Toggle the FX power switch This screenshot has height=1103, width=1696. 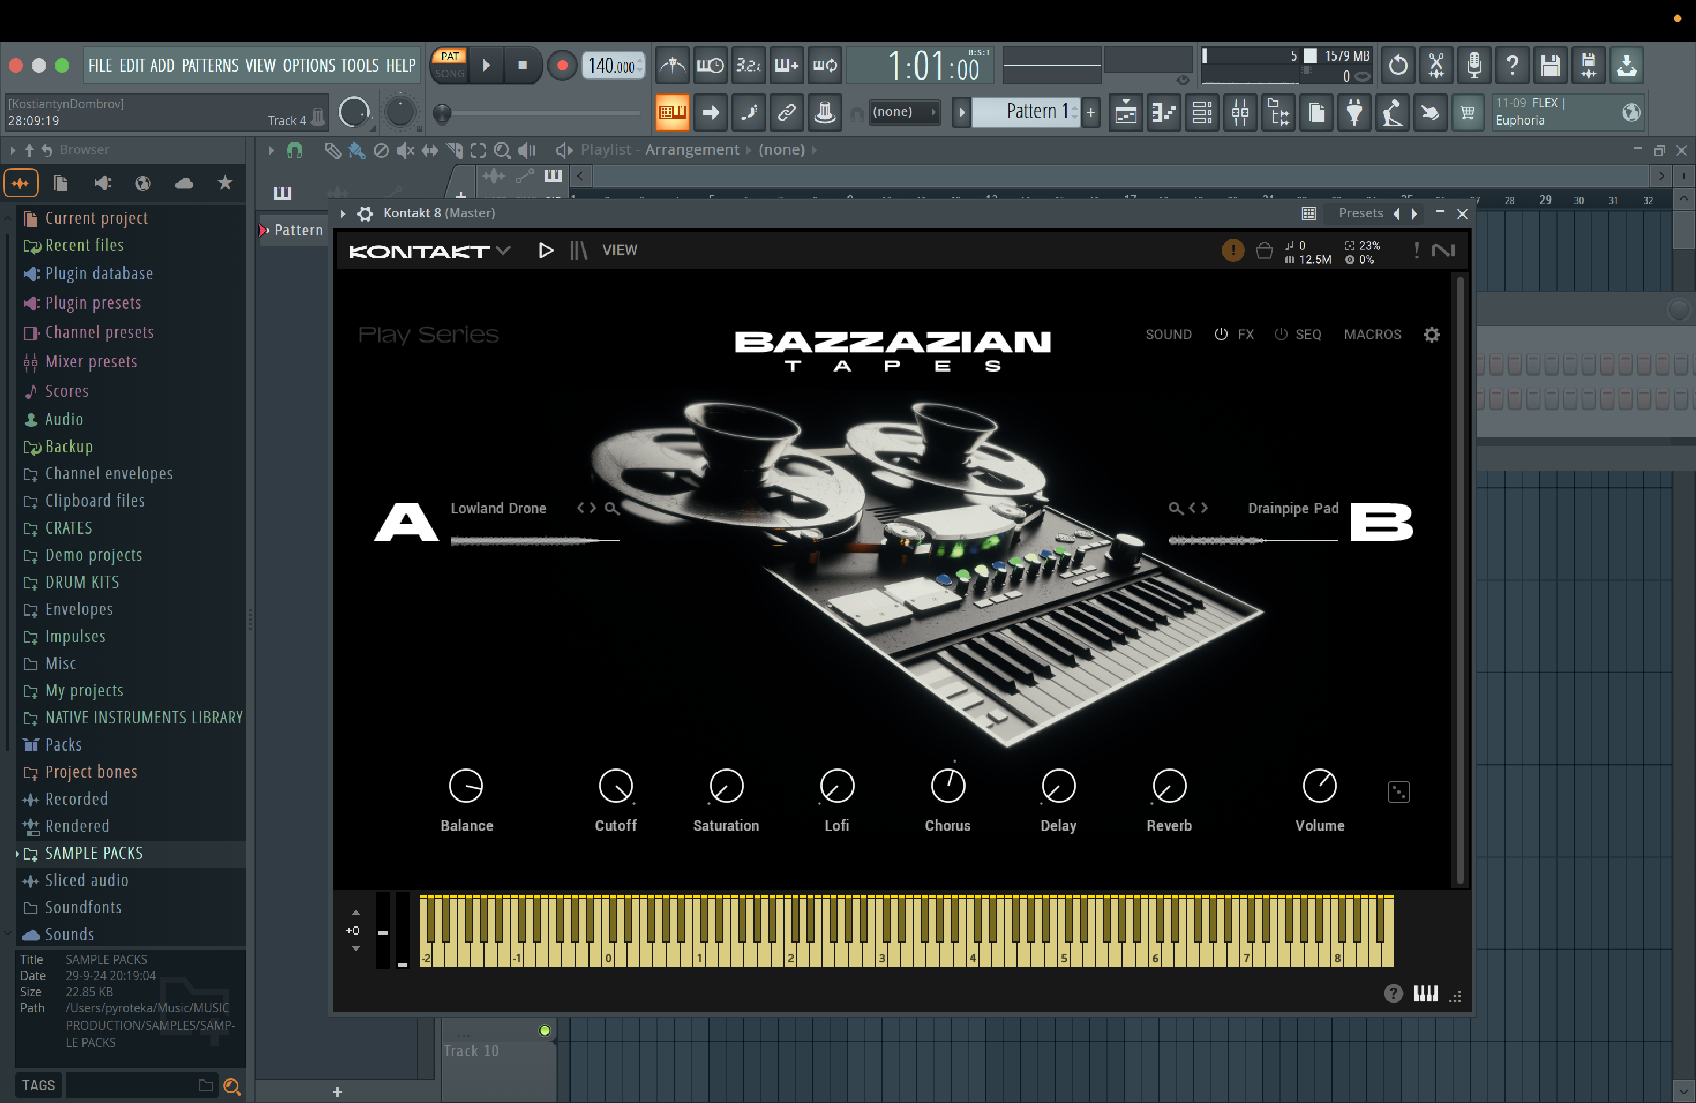pyautogui.click(x=1221, y=334)
